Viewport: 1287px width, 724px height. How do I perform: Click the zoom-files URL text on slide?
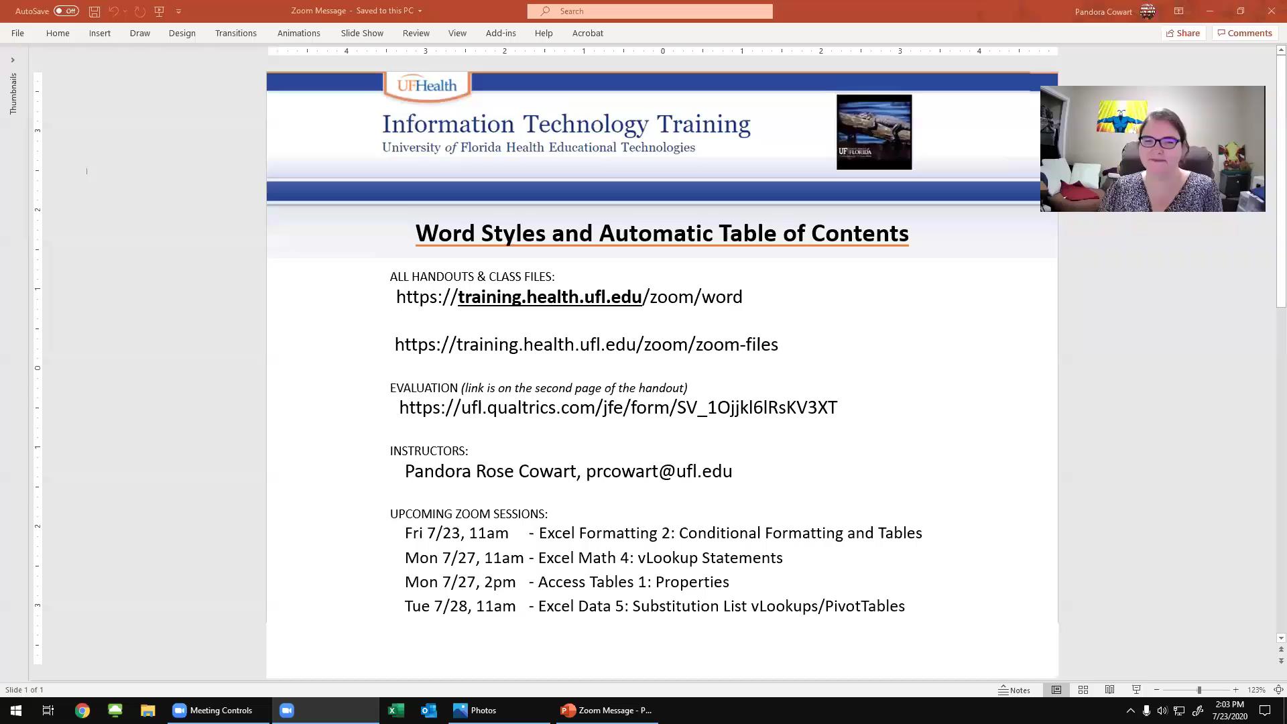(x=587, y=345)
